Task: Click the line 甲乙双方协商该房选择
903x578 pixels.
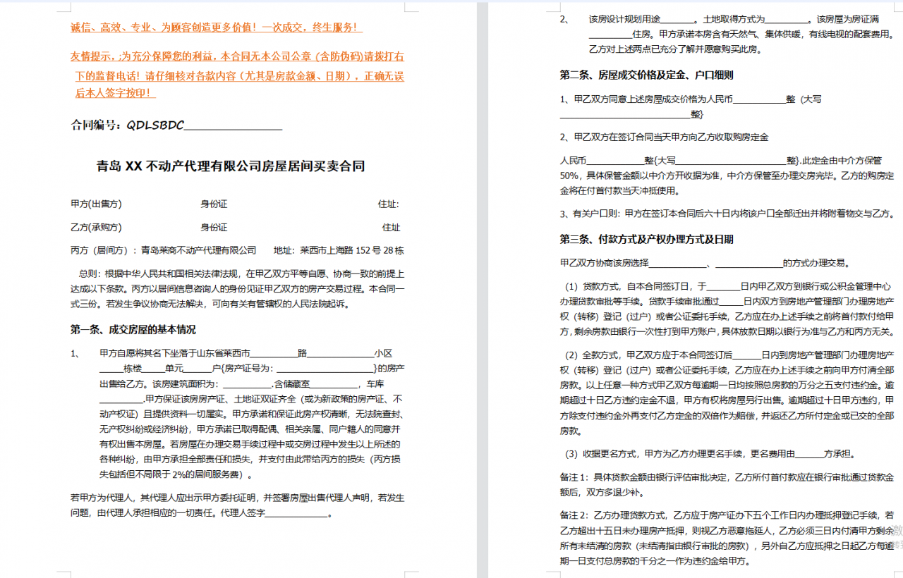Action: tap(705, 264)
